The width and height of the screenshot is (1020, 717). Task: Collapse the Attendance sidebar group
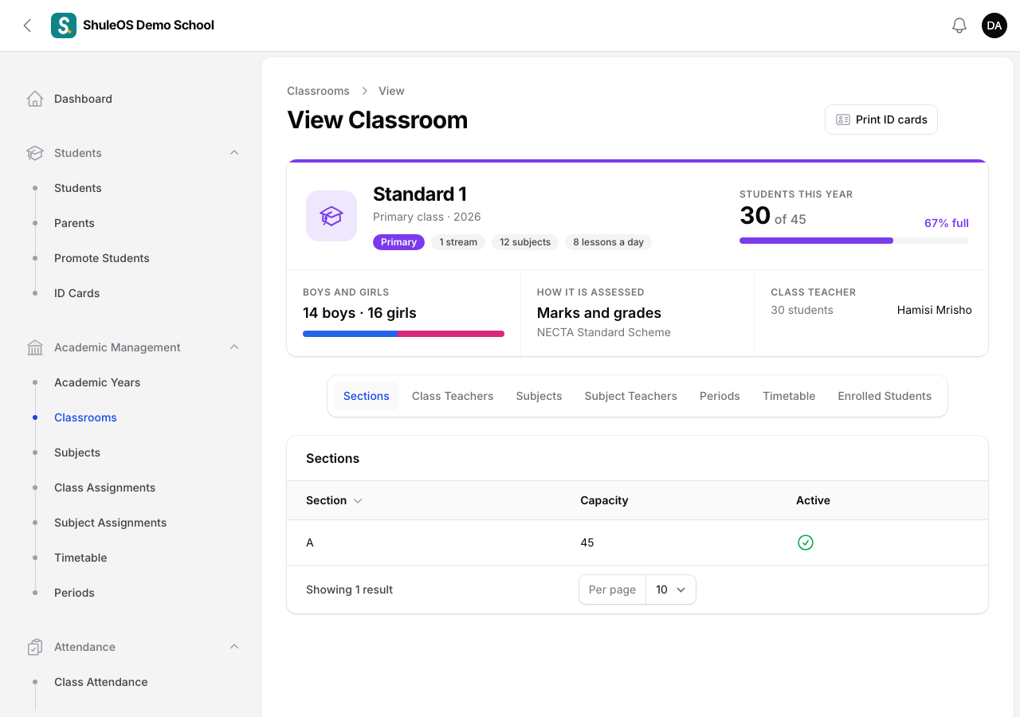coord(234,647)
